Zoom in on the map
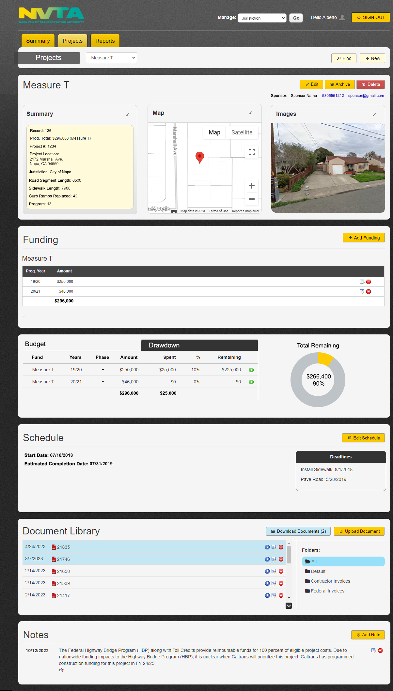 pos(251,186)
